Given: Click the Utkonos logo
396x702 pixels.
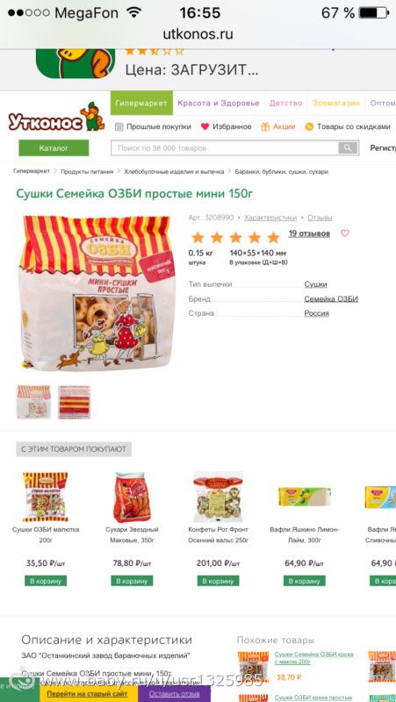Looking at the screenshot, I should click(x=56, y=118).
